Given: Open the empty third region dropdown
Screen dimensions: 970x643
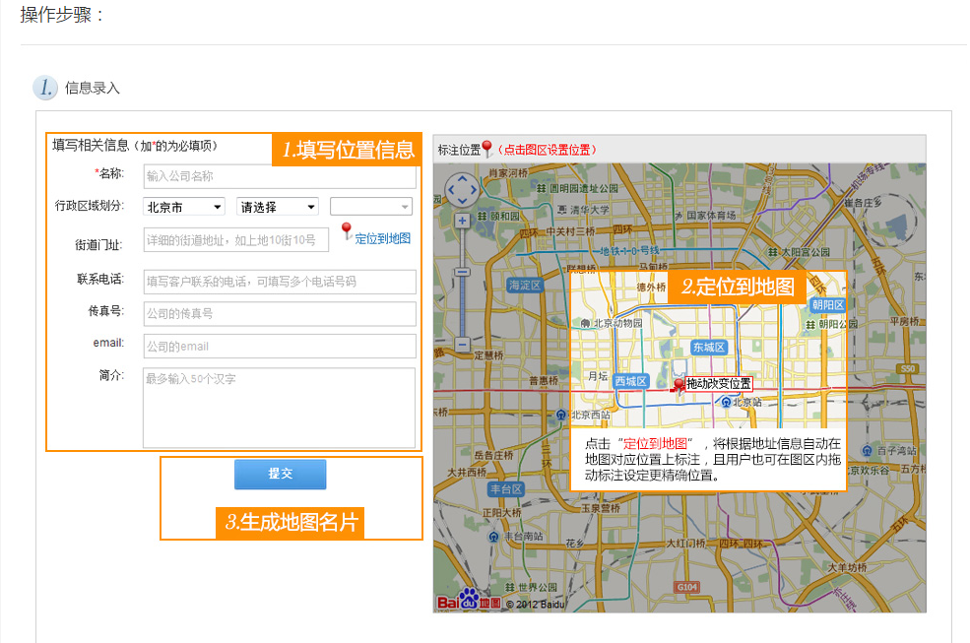Looking at the screenshot, I should point(371,207).
